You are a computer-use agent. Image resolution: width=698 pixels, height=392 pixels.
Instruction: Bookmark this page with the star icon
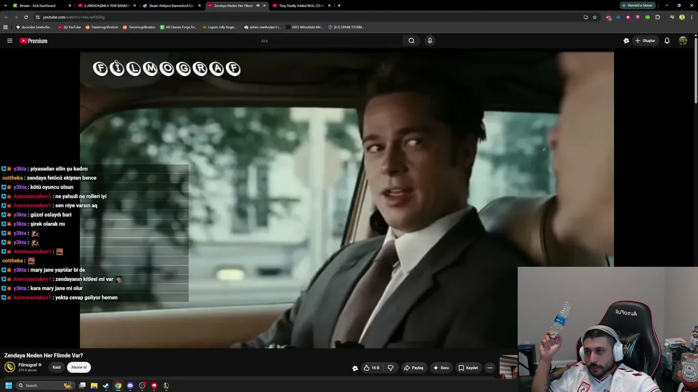[594, 17]
